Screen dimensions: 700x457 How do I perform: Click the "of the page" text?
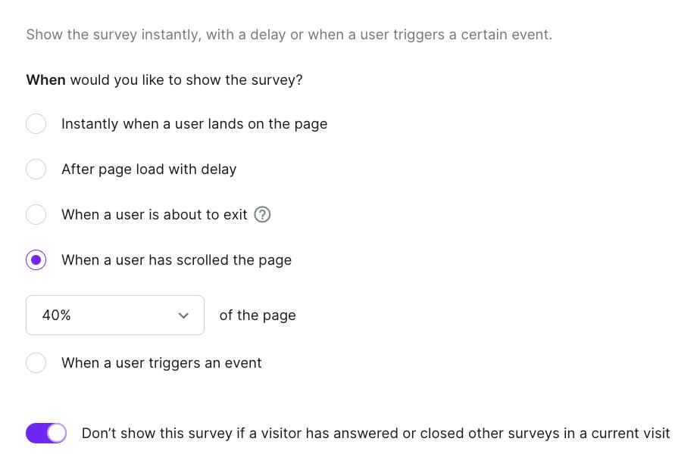click(x=258, y=316)
